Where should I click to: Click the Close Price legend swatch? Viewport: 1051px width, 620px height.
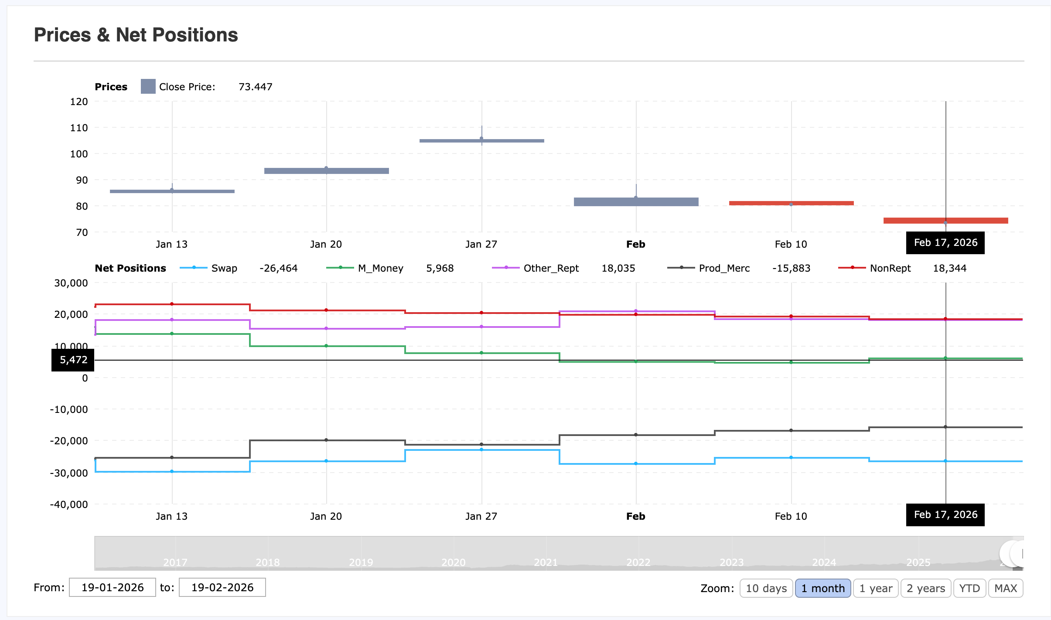148,86
